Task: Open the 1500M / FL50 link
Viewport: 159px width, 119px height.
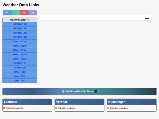Action: [x=20, y=68]
